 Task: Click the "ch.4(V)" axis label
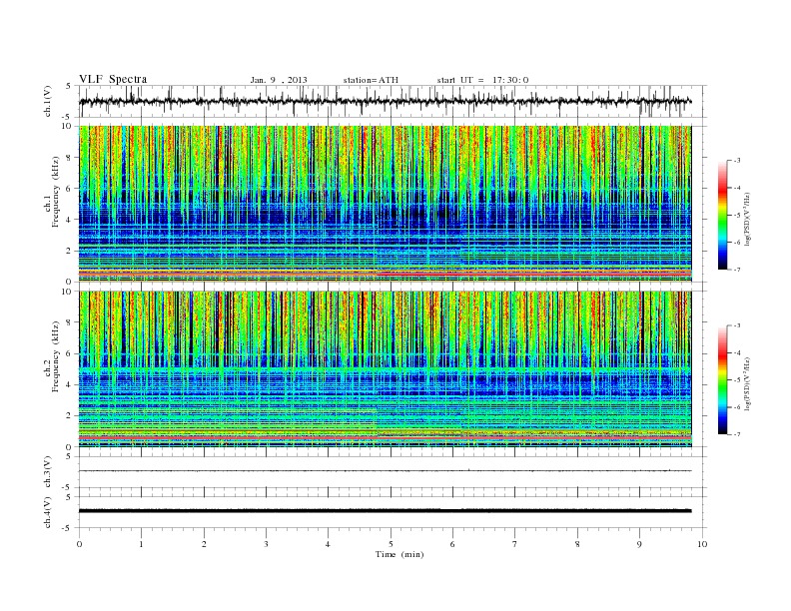point(48,513)
